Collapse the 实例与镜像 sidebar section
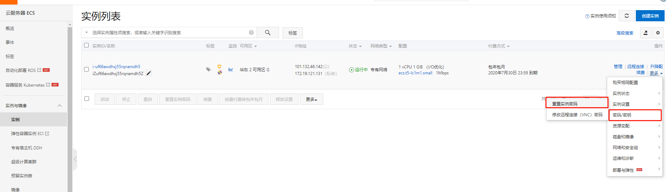This screenshot has width=666, height=192. pyautogui.click(x=60, y=105)
